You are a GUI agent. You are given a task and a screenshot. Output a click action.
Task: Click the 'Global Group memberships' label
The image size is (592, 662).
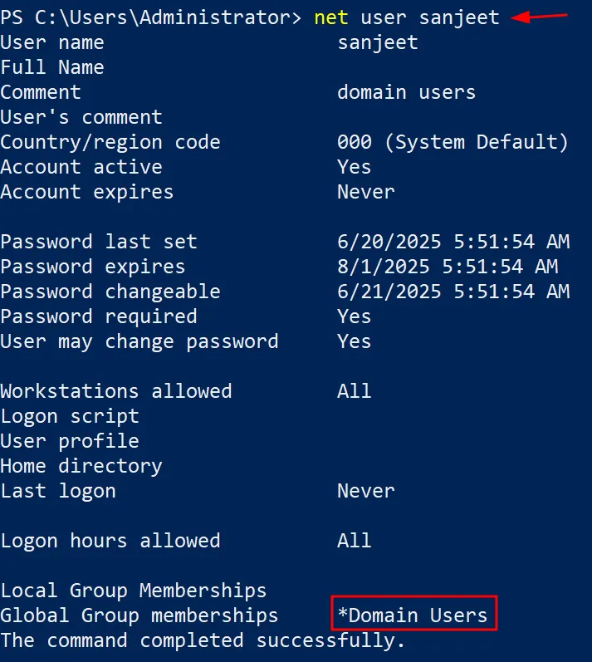tap(139, 615)
